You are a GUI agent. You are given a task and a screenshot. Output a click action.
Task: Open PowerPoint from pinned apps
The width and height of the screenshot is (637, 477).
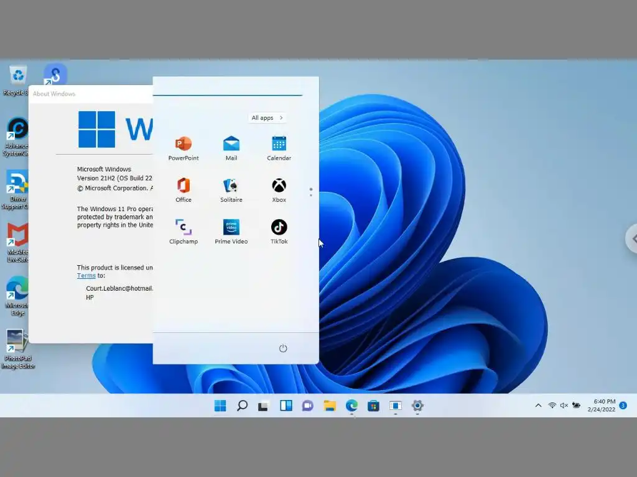[x=184, y=148]
